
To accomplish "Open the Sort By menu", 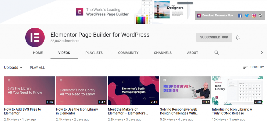I will click(253, 67).
